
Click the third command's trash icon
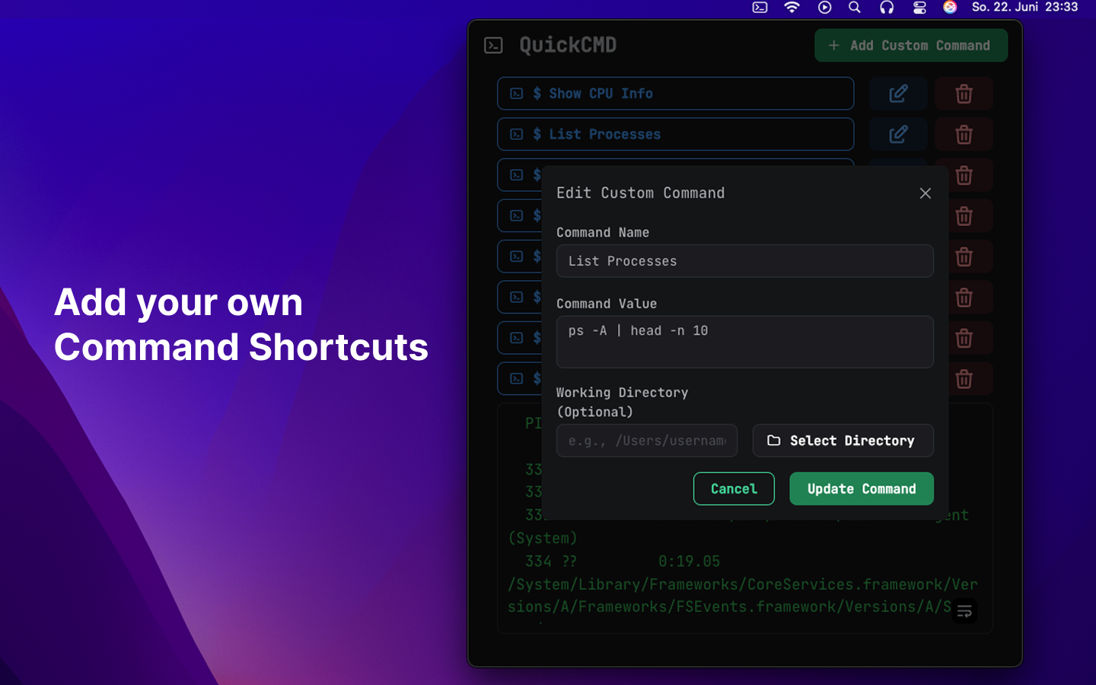pyautogui.click(x=964, y=176)
